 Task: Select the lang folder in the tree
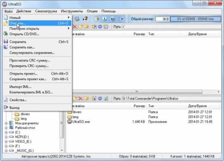(x=20, y=119)
